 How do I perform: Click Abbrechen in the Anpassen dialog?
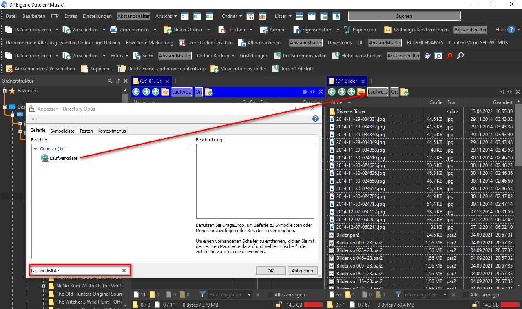303,271
